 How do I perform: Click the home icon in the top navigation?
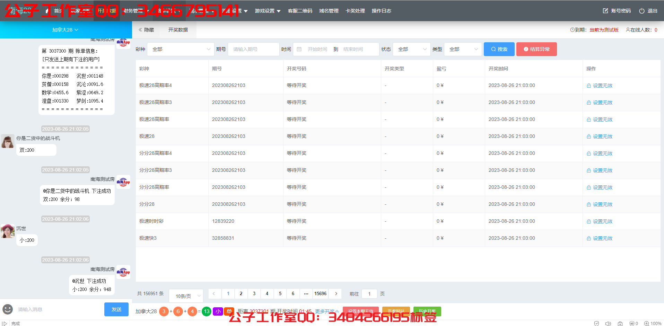pos(47,11)
